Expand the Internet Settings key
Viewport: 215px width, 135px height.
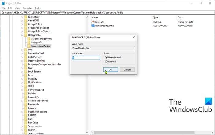(22, 61)
